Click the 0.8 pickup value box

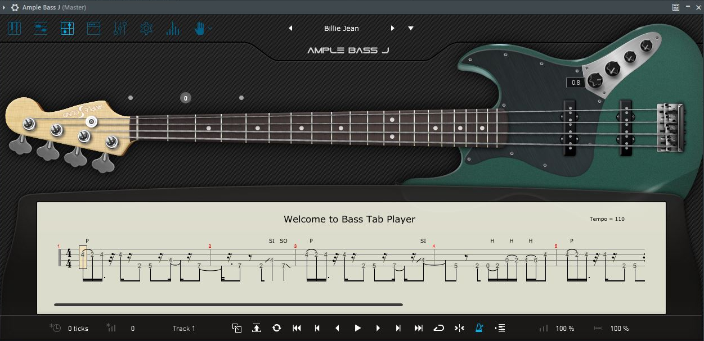click(x=576, y=83)
